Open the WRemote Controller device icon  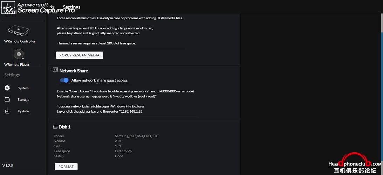(x=19, y=30)
